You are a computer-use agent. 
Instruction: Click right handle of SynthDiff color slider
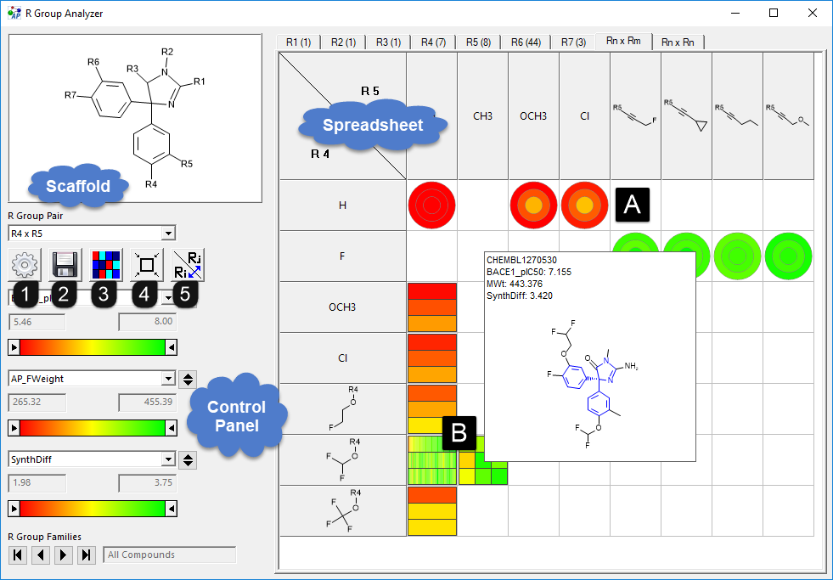tap(171, 509)
